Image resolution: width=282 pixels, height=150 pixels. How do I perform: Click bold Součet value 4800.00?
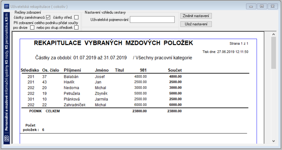click(x=175, y=76)
